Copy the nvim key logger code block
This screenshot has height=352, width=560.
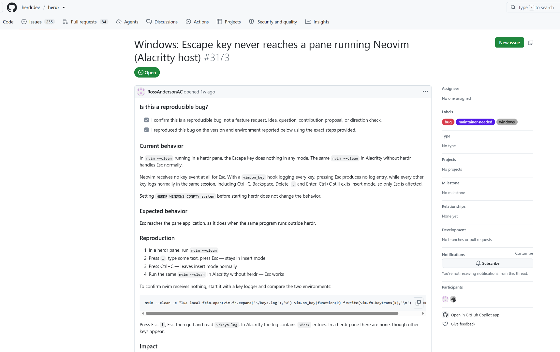point(418,303)
